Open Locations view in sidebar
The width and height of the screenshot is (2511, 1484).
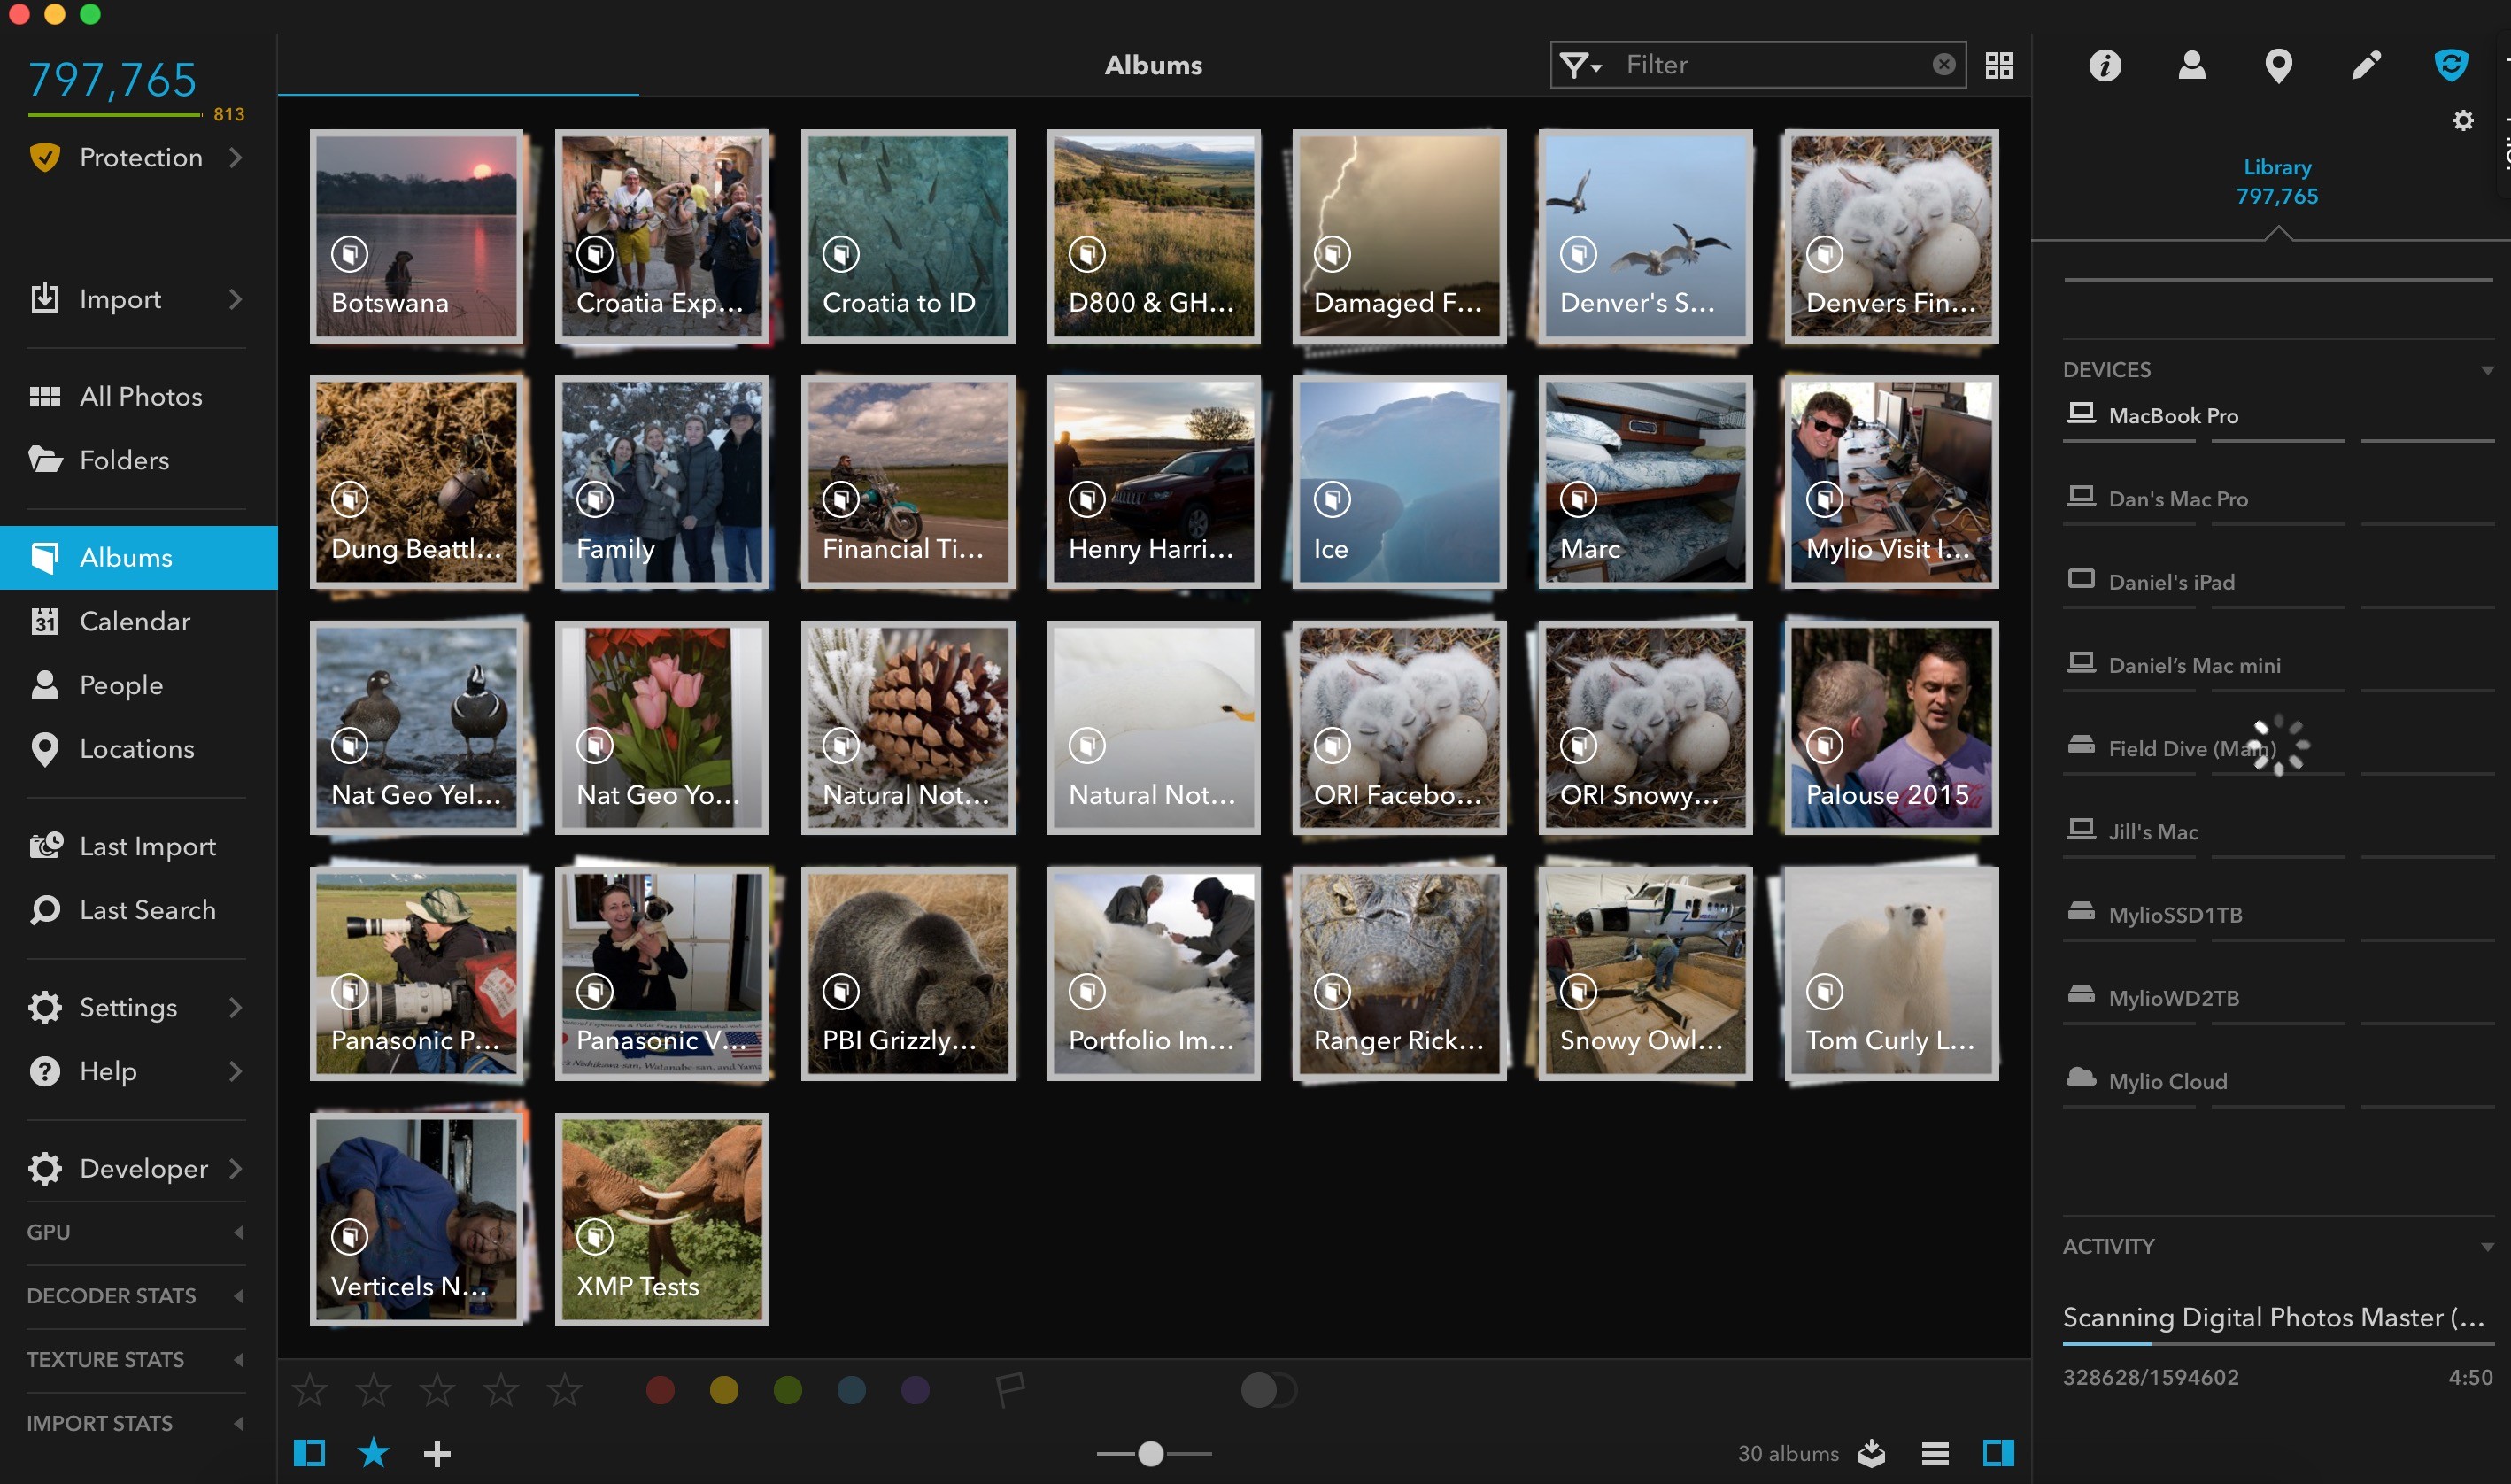pos(138,749)
